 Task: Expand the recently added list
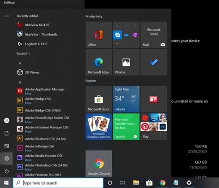point(23,53)
